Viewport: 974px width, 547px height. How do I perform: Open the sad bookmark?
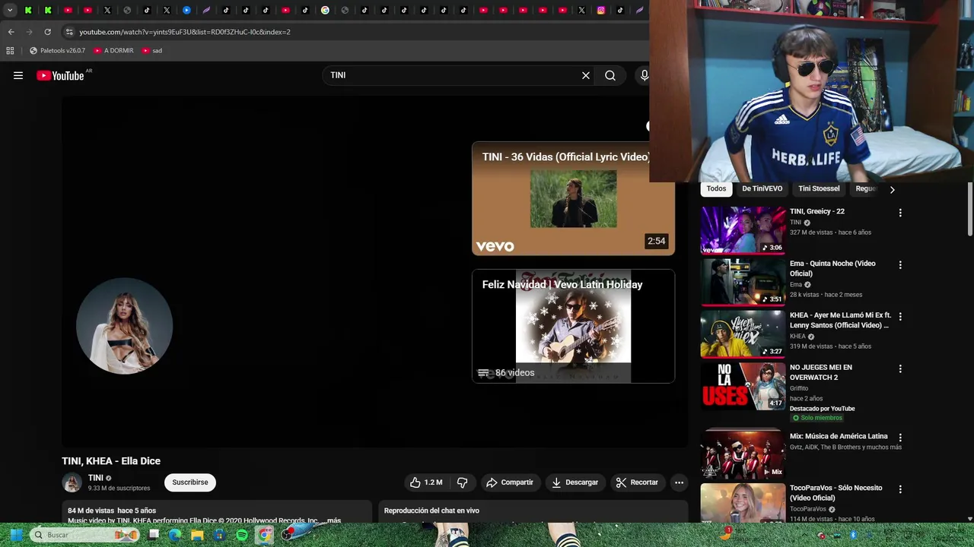point(152,51)
